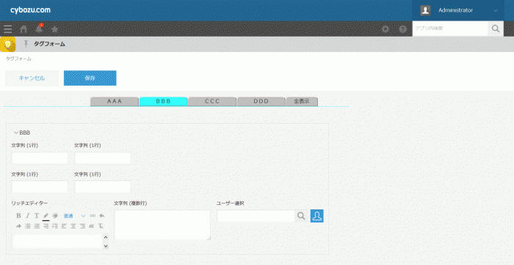The image size is (514, 265).
Task: Switch to the AAA tab
Action: tap(115, 101)
